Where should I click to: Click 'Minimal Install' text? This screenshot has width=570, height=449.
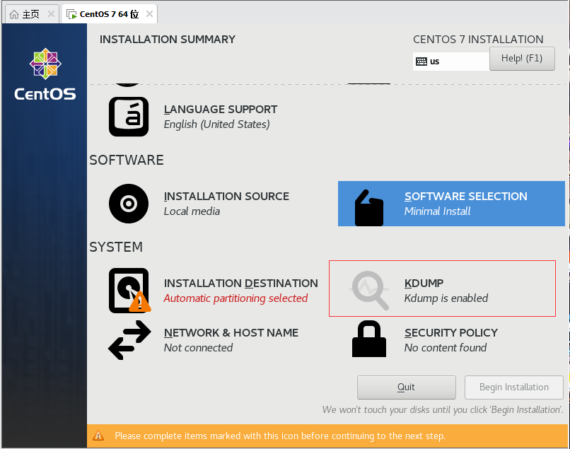tap(437, 211)
